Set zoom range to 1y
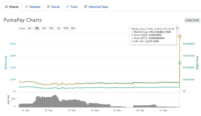201x116 pixels. (x=59, y=28)
